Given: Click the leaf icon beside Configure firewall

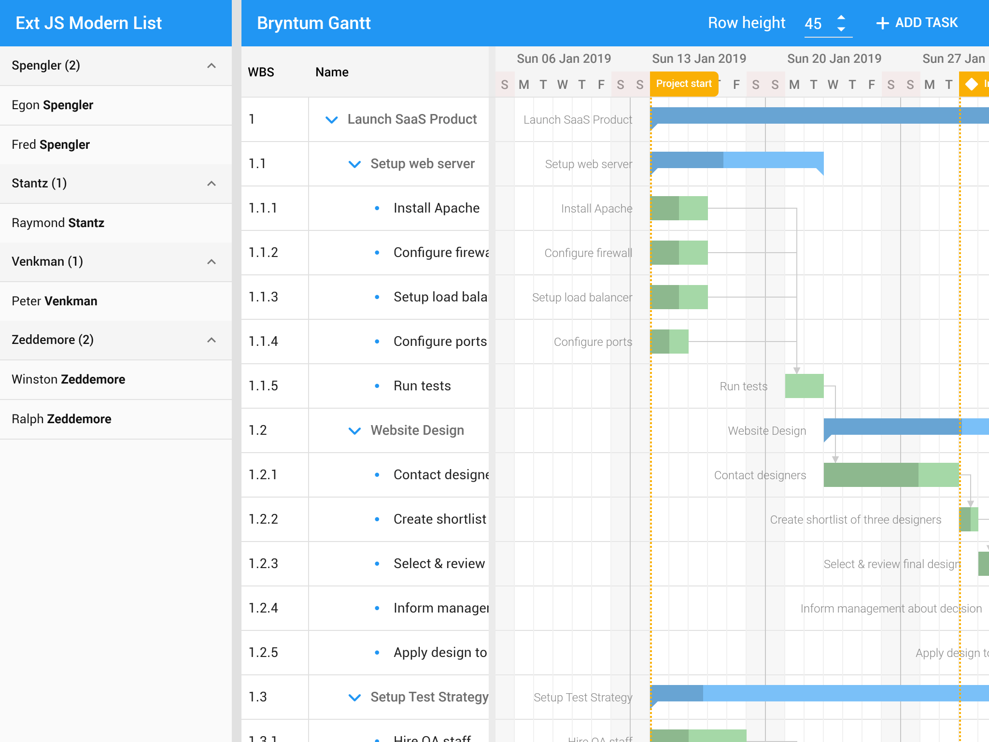Looking at the screenshot, I should tap(378, 253).
